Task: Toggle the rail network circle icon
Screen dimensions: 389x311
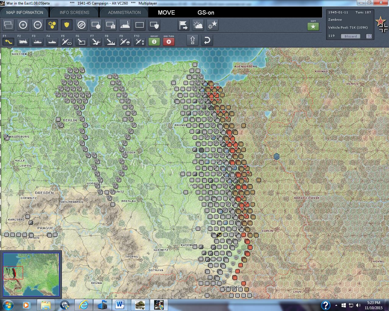Action: [81, 25]
